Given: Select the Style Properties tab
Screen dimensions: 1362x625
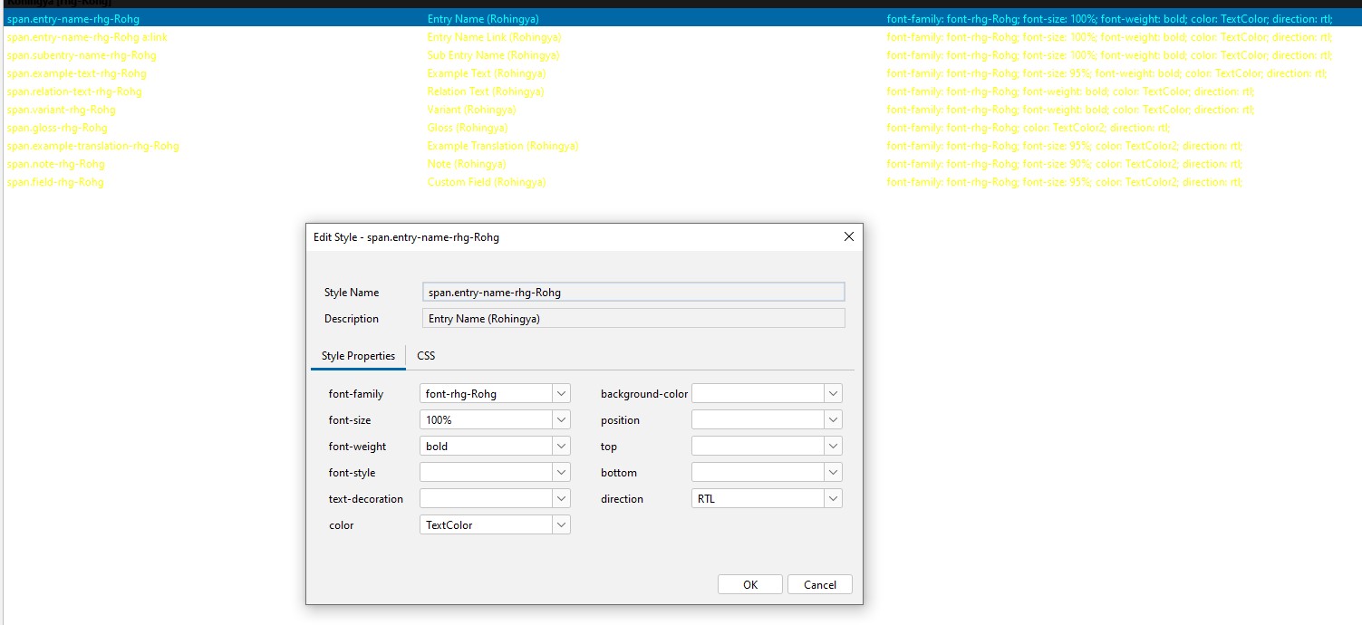Looking at the screenshot, I should (357, 355).
